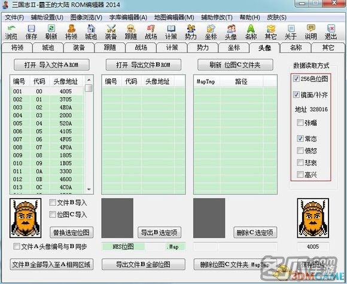Select row 011 with address 3300

point(47,171)
